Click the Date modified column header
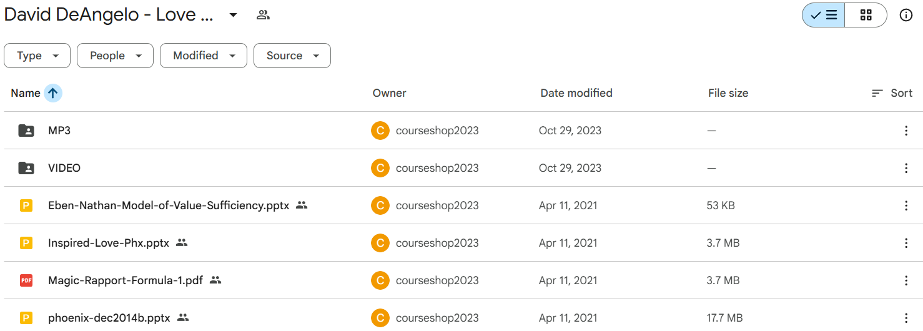The height and width of the screenshot is (331, 923). click(576, 93)
